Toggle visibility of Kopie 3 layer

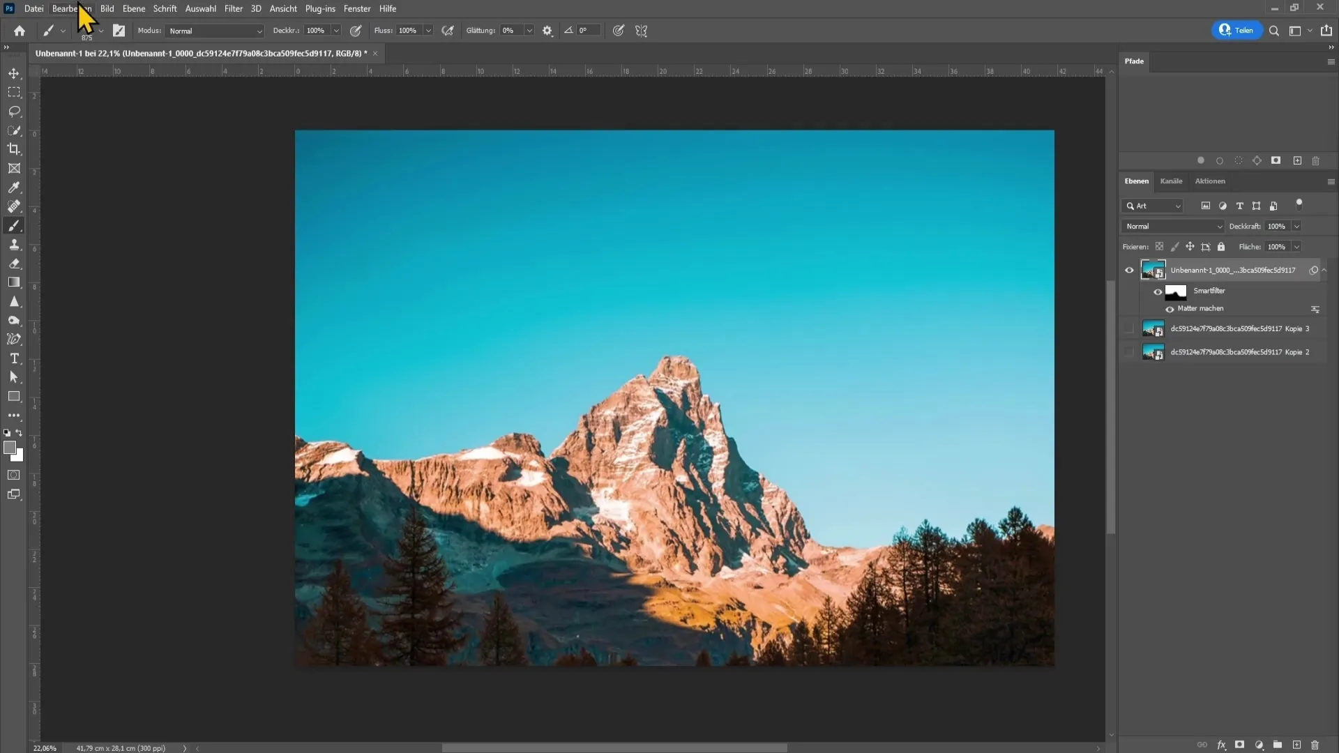click(1129, 328)
